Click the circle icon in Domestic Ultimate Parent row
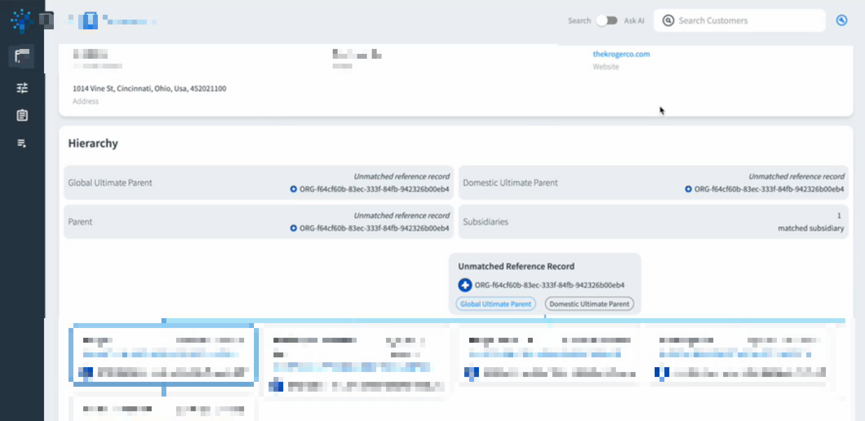This screenshot has height=421, width=865. click(x=688, y=189)
